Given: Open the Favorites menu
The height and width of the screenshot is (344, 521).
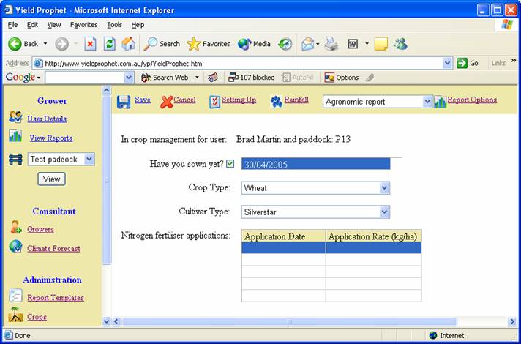Looking at the screenshot, I should 83,24.
